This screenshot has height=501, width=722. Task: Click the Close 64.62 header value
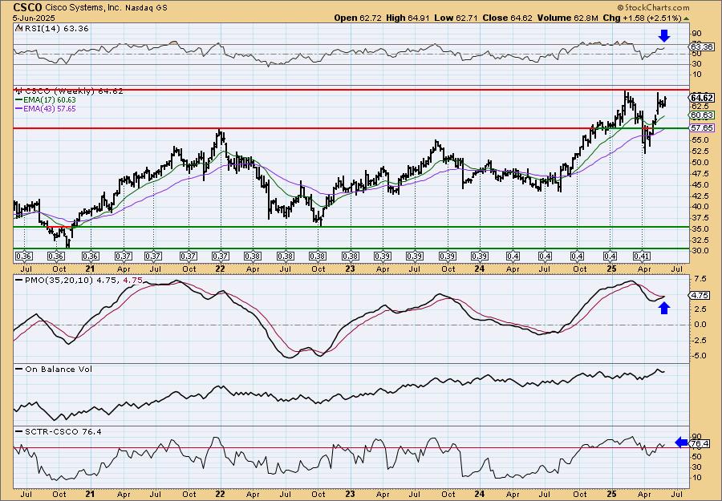point(508,18)
